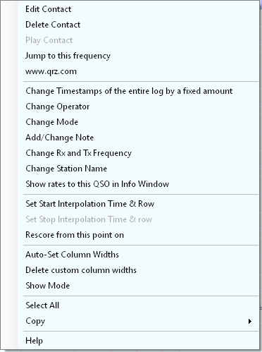Expand the Copy submenu arrow
Viewport: 262px width, 352px height.
(x=250, y=321)
